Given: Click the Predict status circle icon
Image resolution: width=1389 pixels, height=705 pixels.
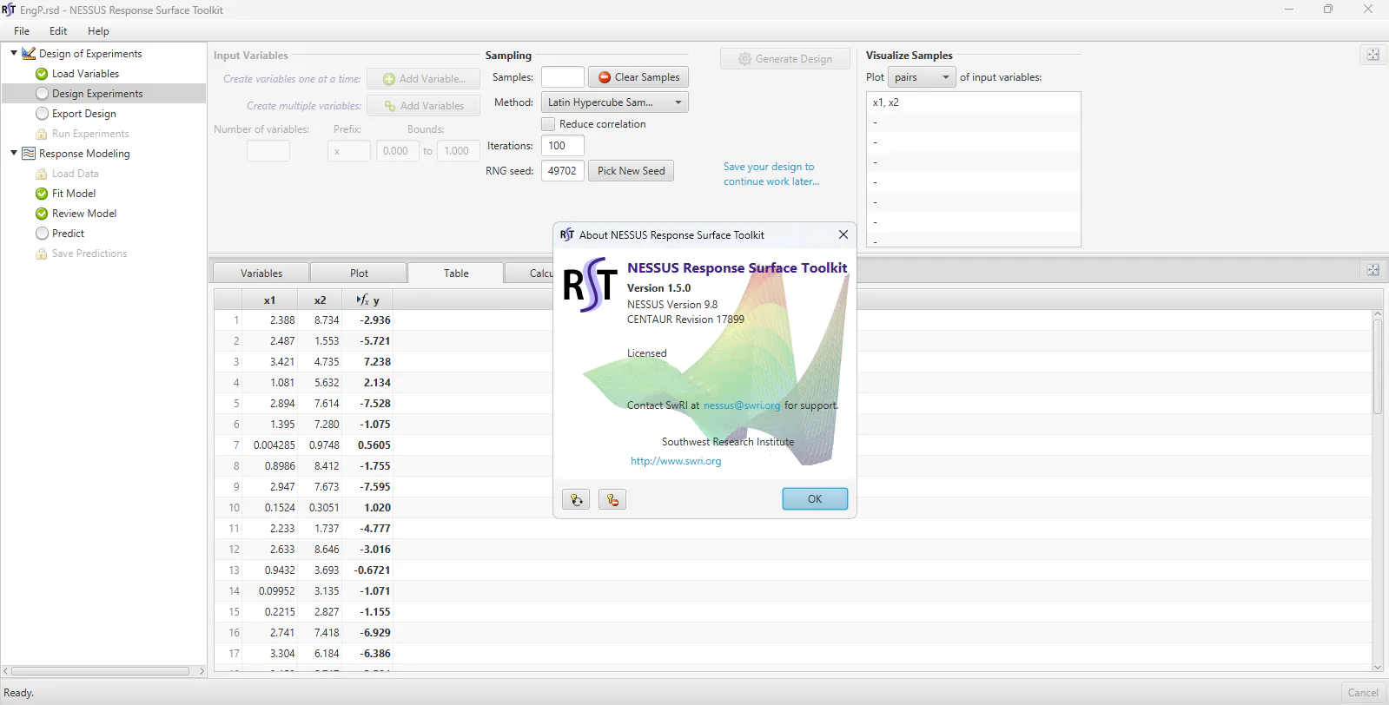Looking at the screenshot, I should 42,234.
